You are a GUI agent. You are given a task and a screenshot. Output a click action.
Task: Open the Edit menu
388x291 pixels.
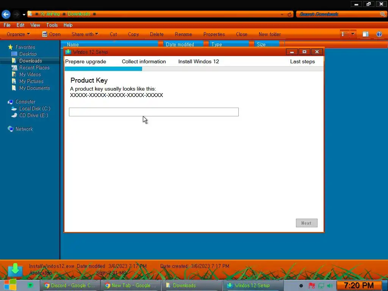(20, 25)
